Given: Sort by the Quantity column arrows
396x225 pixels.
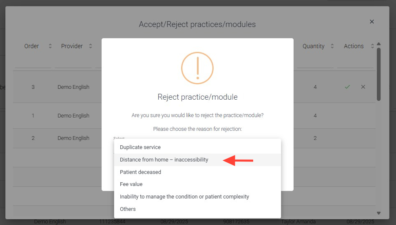Looking at the screenshot, I should (x=332, y=46).
